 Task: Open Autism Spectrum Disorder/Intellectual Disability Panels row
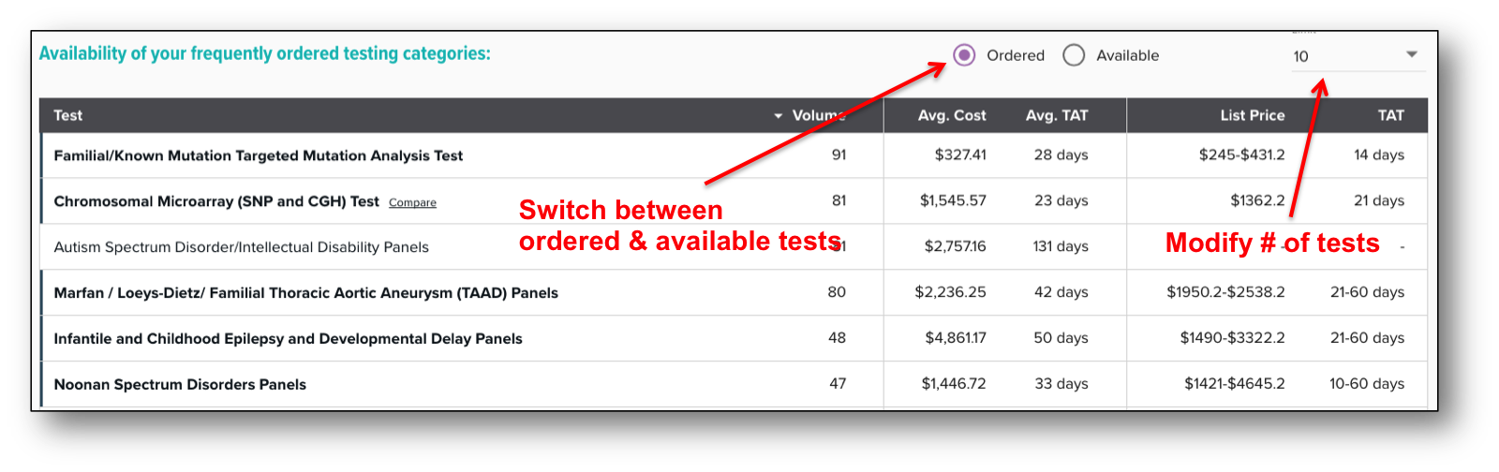pos(241,247)
